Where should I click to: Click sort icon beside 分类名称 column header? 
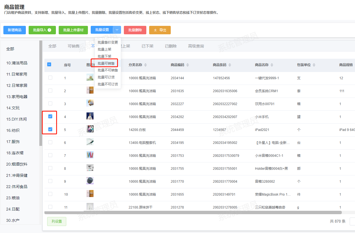145,65
